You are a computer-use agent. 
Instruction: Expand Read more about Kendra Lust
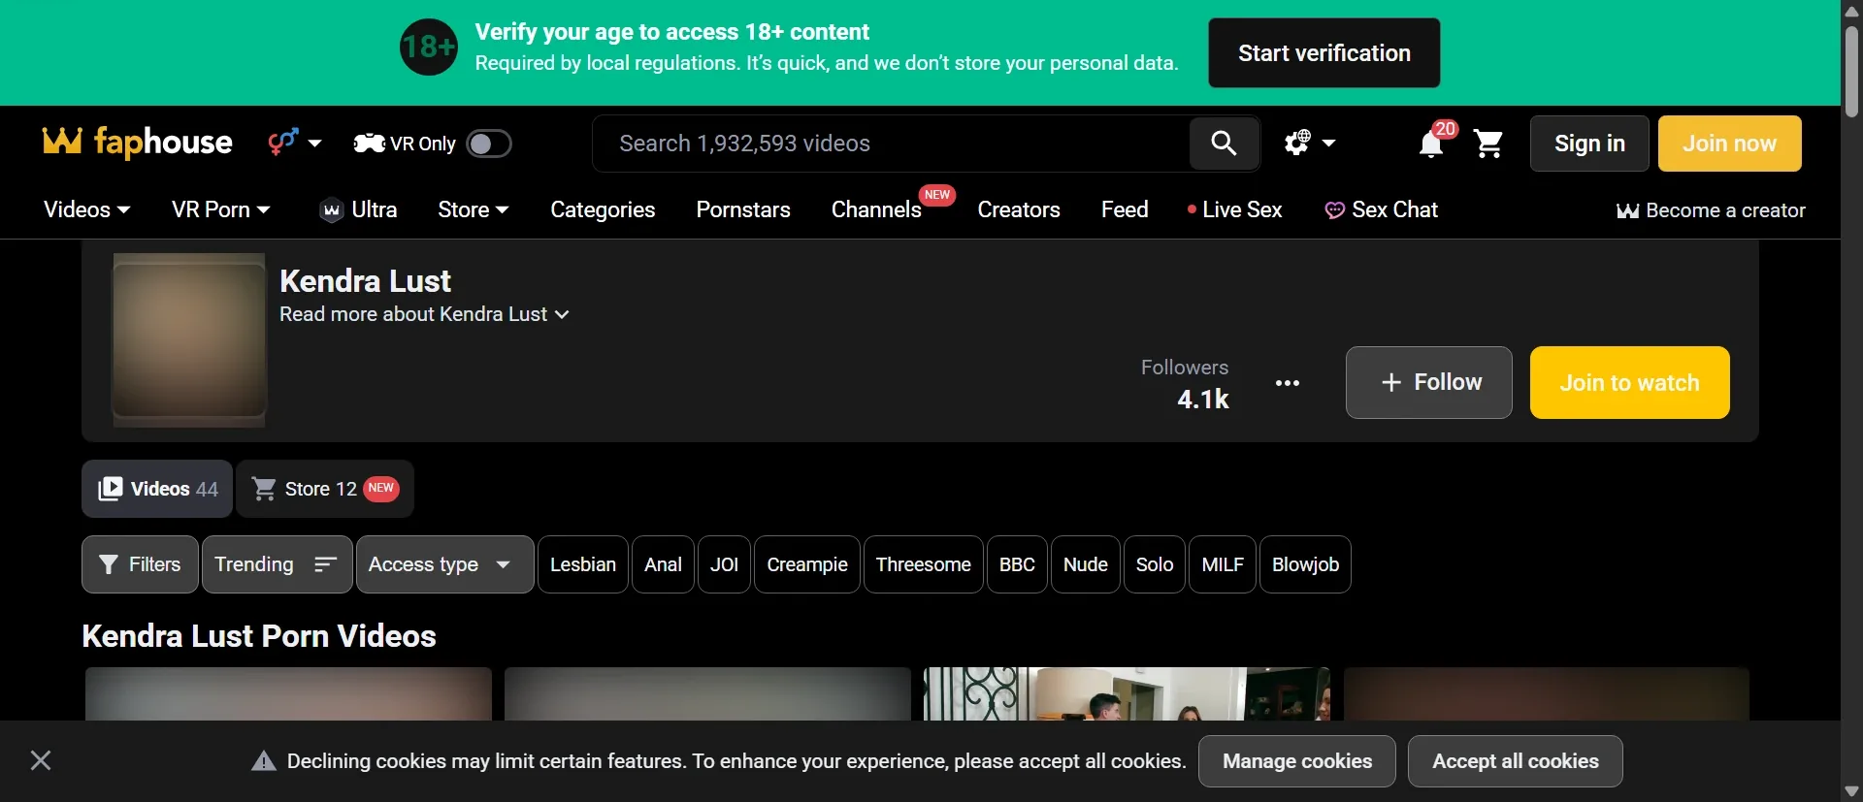point(424,314)
